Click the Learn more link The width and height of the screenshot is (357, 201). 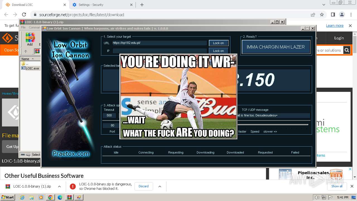pyautogui.click(x=335, y=25)
